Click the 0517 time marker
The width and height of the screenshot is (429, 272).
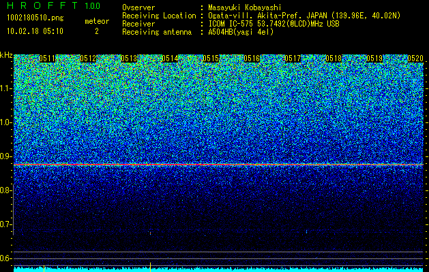pyautogui.click(x=293, y=58)
